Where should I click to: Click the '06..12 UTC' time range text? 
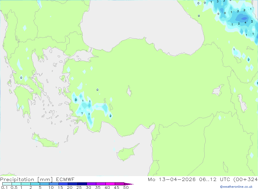tap(215, 179)
